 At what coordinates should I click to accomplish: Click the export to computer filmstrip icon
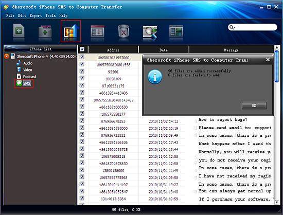(x=71, y=31)
